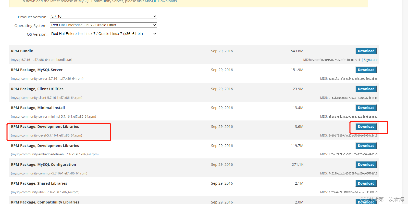Download the 119.7M Development Libraries package
The image size is (408, 204).
[x=366, y=146]
